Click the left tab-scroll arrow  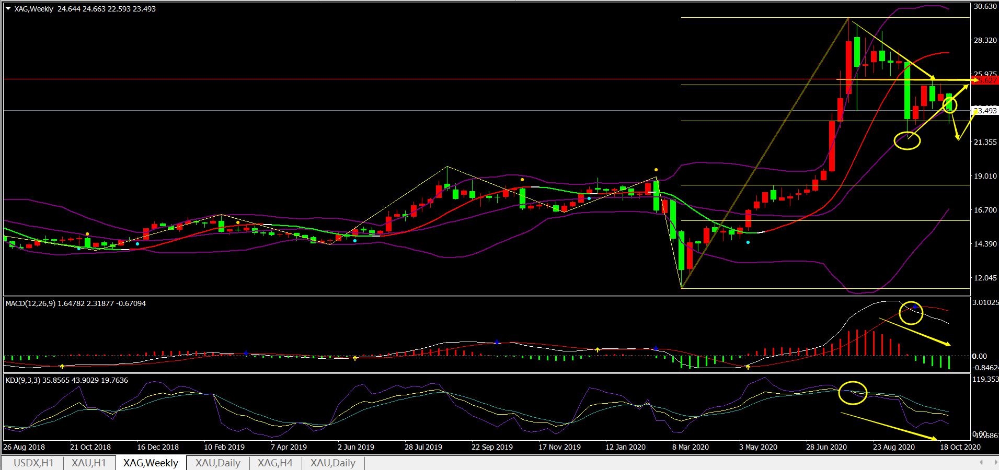(x=982, y=463)
